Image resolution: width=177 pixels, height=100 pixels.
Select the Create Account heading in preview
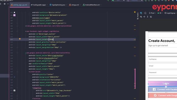[162, 41]
